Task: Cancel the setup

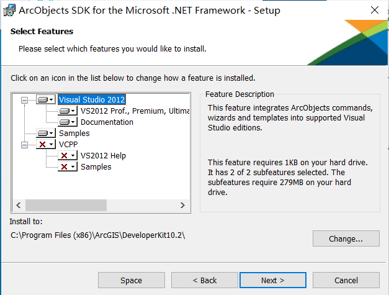Action: pos(346,280)
